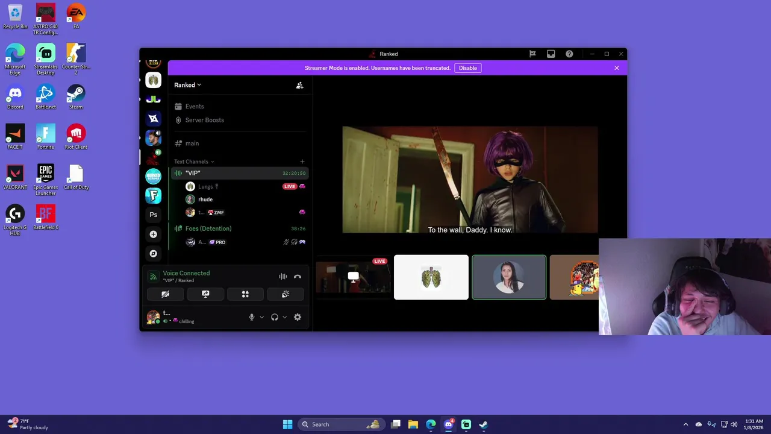Toggle microphone mute in user panel

pos(252,317)
